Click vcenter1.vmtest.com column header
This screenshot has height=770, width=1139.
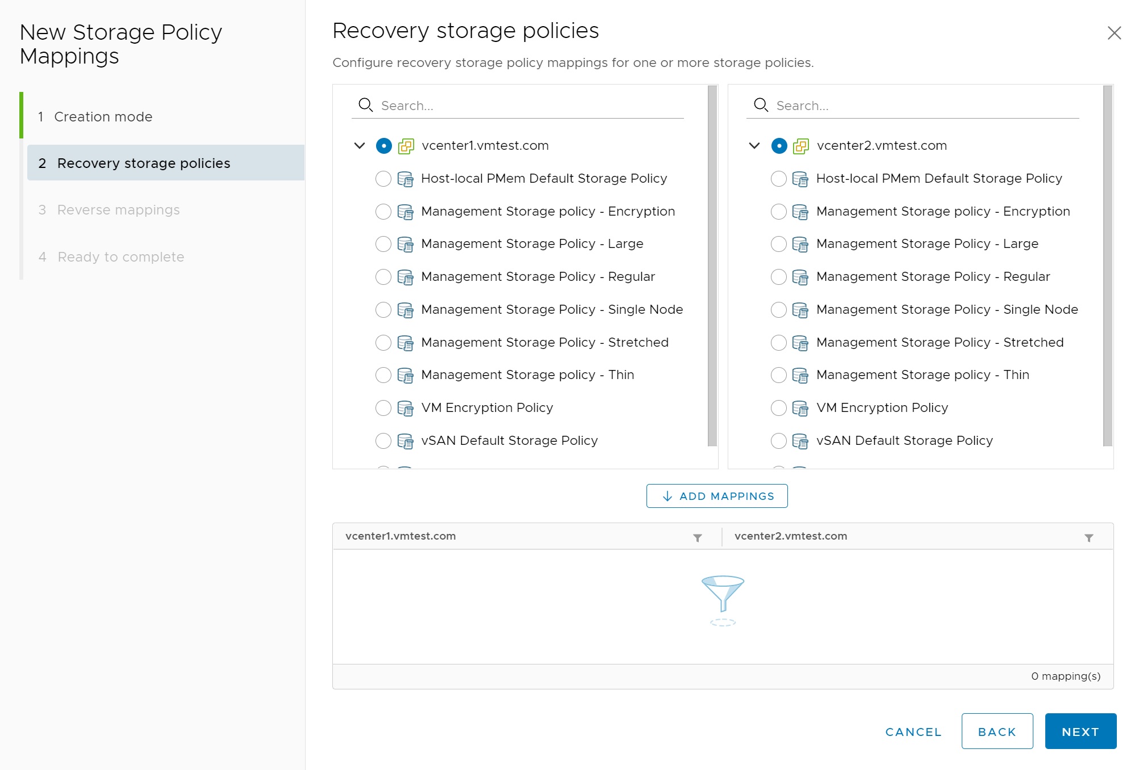click(400, 536)
